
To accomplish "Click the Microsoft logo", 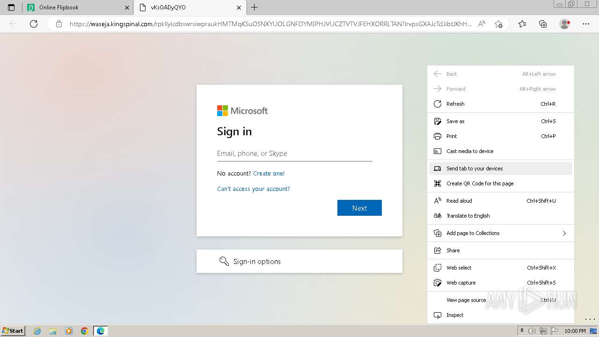I will (242, 110).
